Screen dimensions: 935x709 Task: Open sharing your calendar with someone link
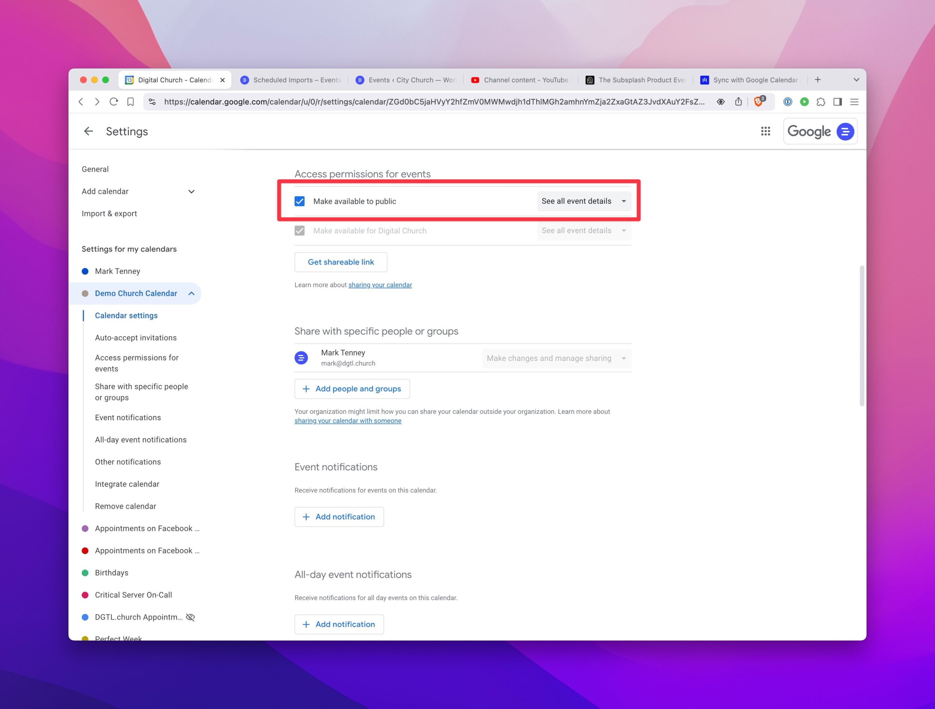tap(348, 421)
